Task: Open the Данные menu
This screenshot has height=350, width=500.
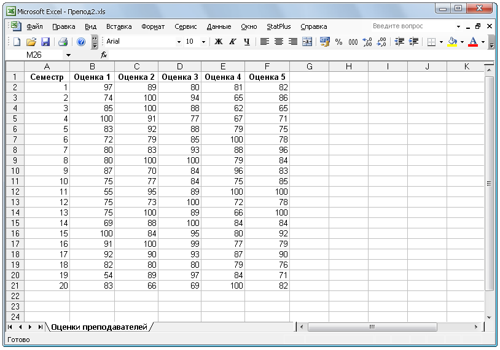Action: pos(219,26)
